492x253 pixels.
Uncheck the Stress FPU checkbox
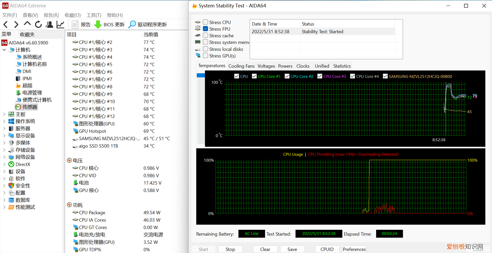pyautogui.click(x=205, y=29)
